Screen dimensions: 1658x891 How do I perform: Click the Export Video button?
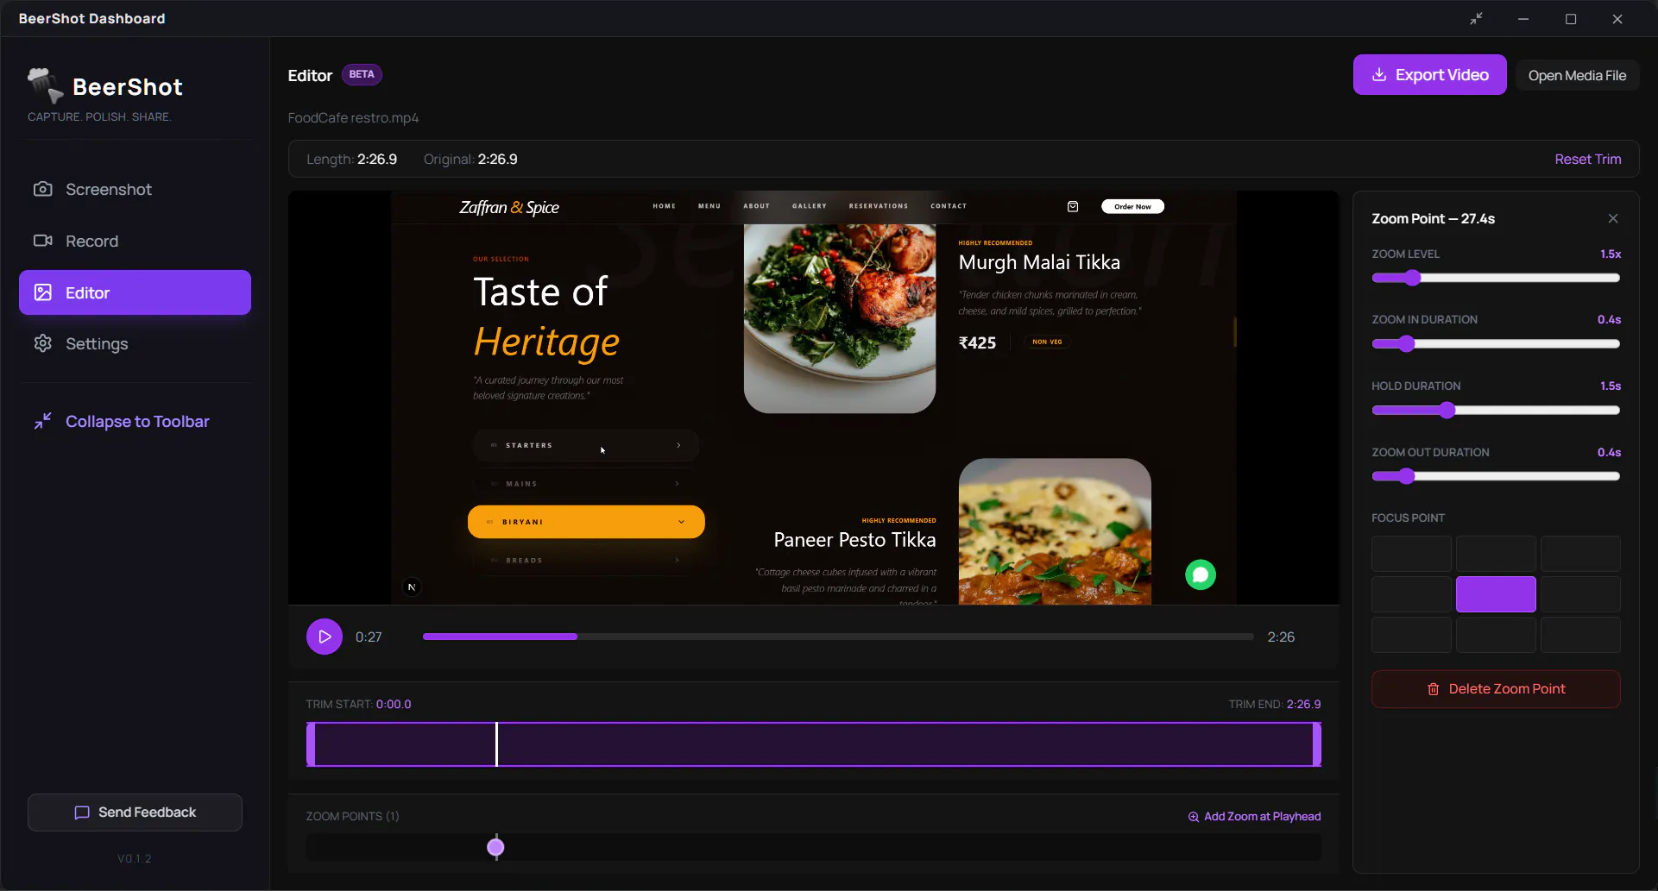pyautogui.click(x=1429, y=75)
